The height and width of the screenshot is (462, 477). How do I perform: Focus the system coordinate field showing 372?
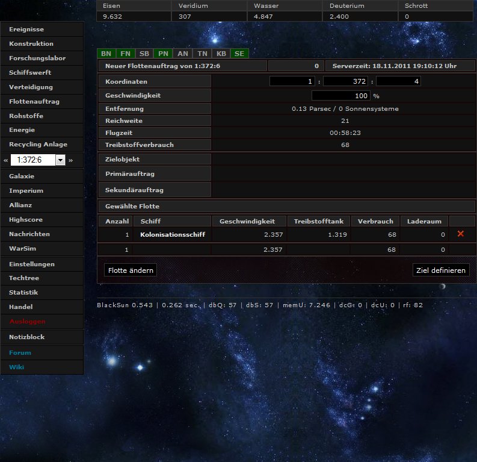(x=346, y=81)
